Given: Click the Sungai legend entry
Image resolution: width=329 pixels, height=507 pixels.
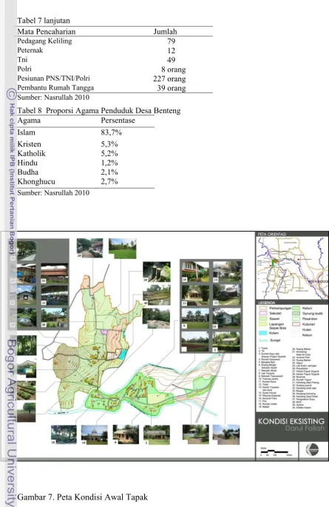Looking at the screenshot, I should point(270,340).
